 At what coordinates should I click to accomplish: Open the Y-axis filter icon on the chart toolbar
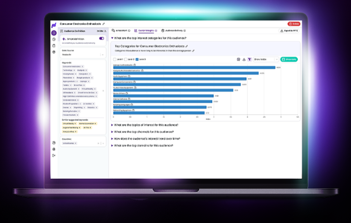249,60
